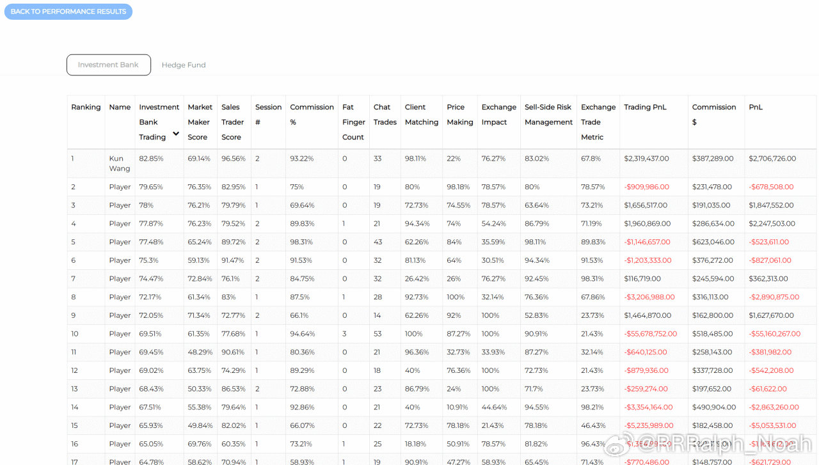Image resolution: width=819 pixels, height=465 pixels.
Task: Click Trading PnL $1,960,869.00
Action: [648, 224]
